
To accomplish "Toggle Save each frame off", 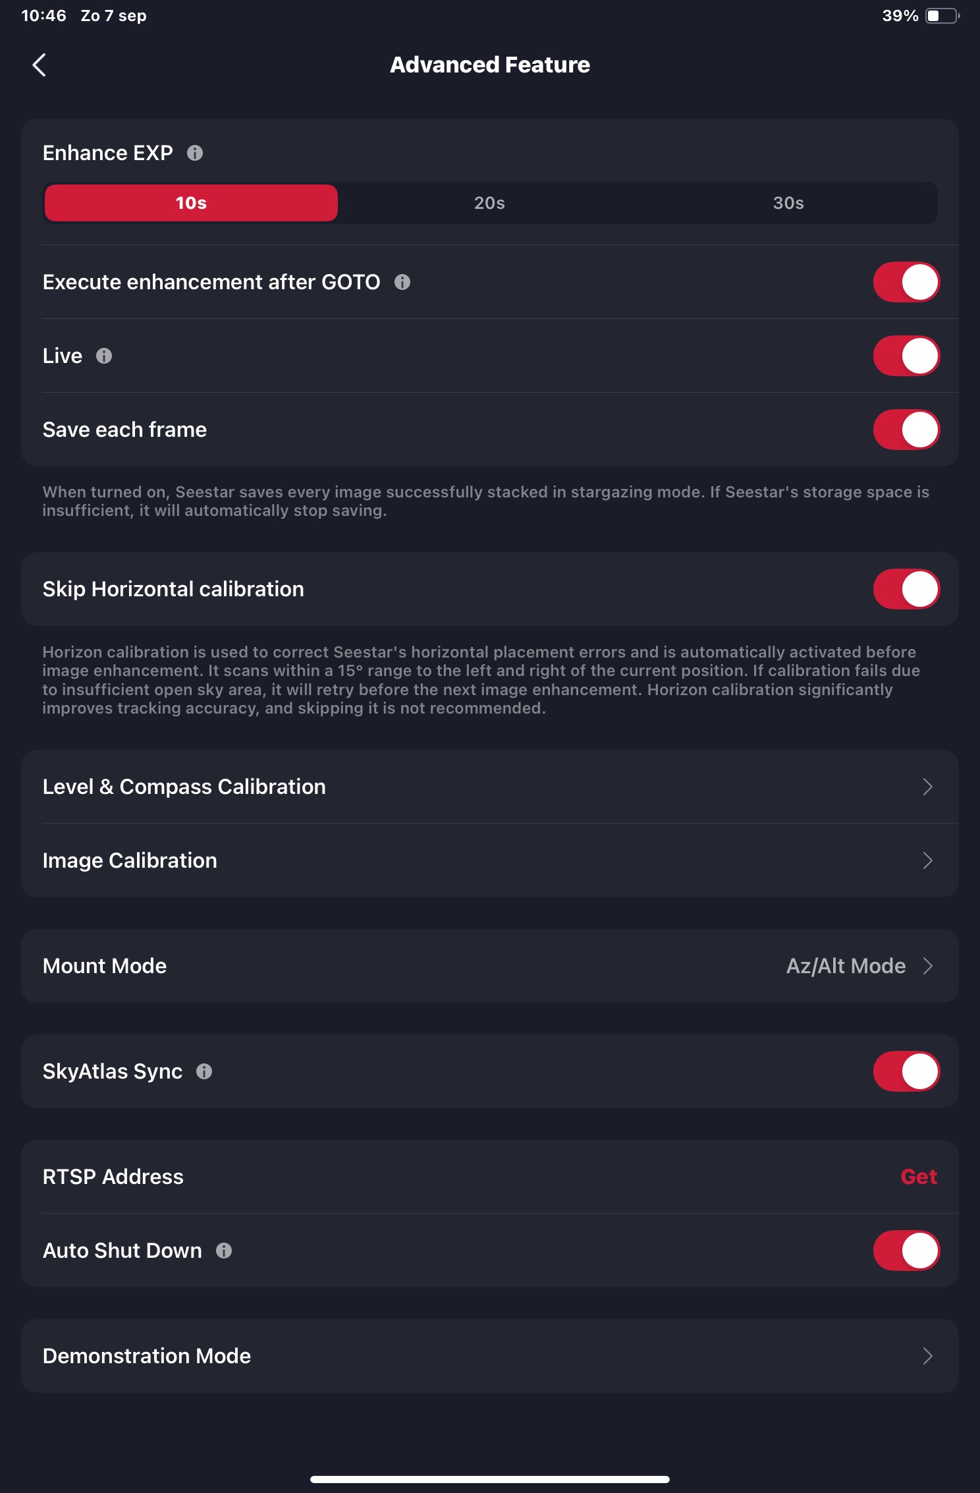I will (x=906, y=430).
